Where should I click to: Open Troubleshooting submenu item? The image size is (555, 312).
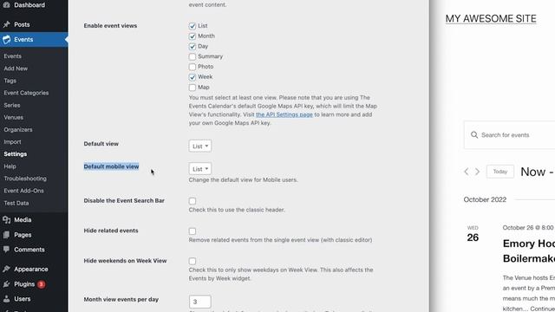coord(25,179)
